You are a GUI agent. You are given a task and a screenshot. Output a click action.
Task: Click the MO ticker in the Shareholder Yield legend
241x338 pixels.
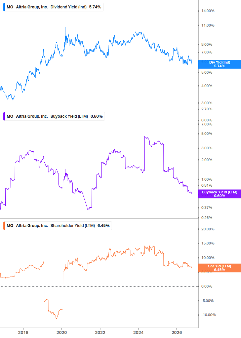[10, 226]
